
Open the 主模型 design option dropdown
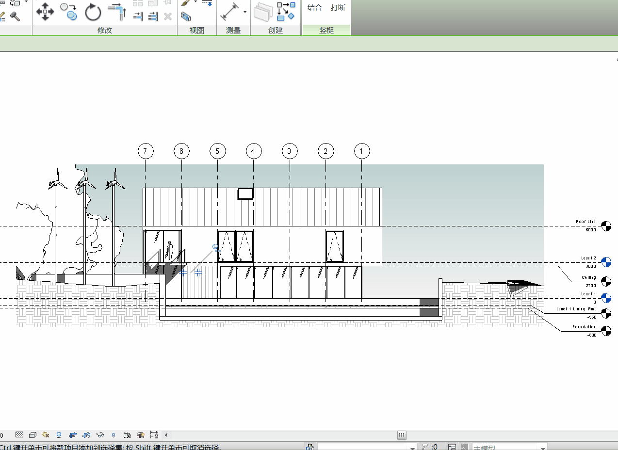509,447
